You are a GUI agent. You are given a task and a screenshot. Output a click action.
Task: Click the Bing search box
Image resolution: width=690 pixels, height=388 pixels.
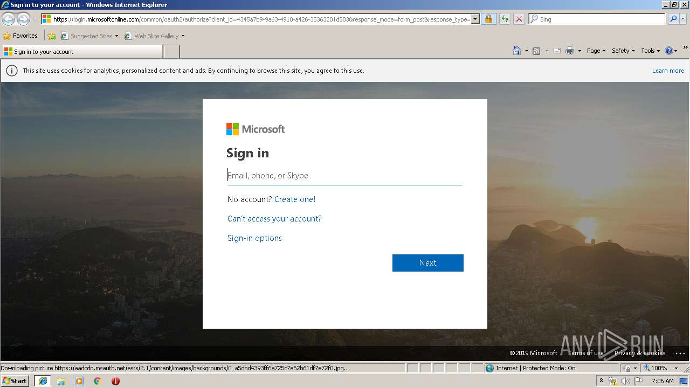click(597, 19)
